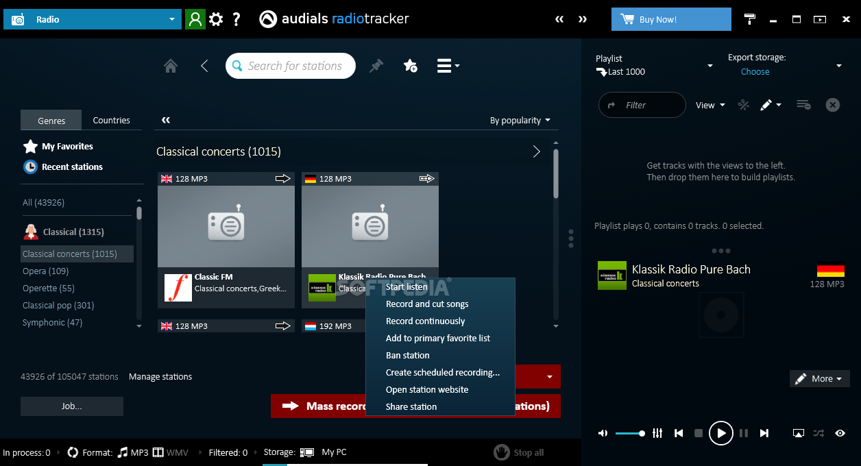Click Manage stations link
861x466 pixels.
[x=160, y=376]
